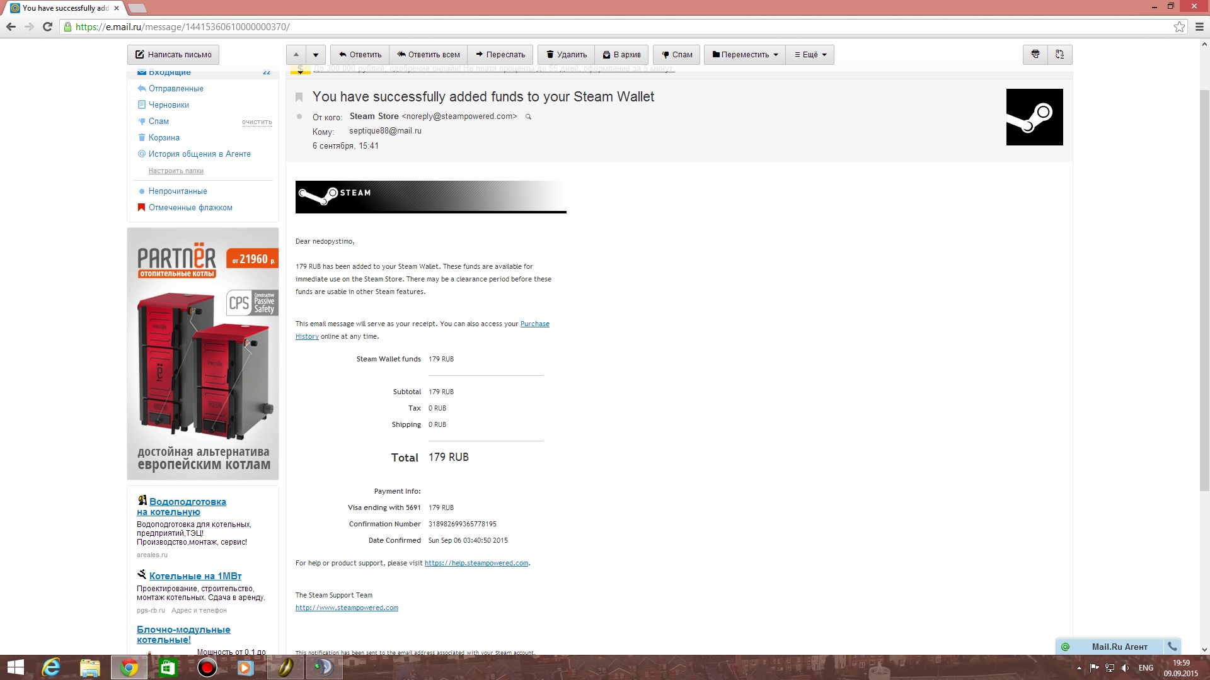Click the Steam sender avatar logo

click(1034, 117)
